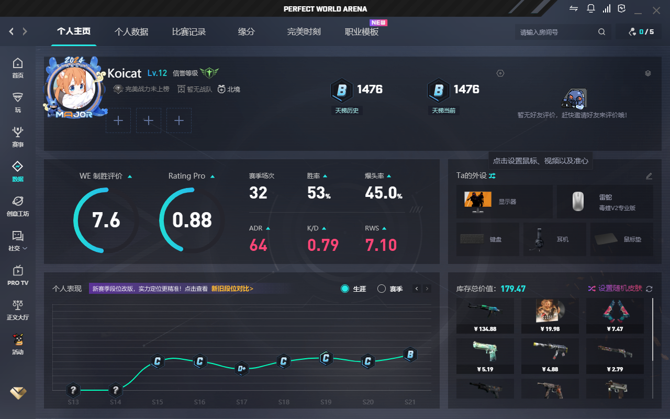
Task: Expand the Rating Pro arrow indicator
Action: point(213,177)
